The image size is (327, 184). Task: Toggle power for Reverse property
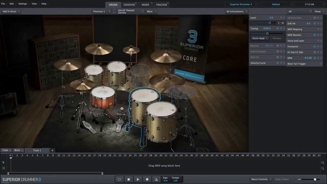(x=277, y=45)
